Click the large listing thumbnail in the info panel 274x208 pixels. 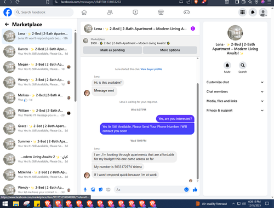pyautogui.click(x=235, y=33)
